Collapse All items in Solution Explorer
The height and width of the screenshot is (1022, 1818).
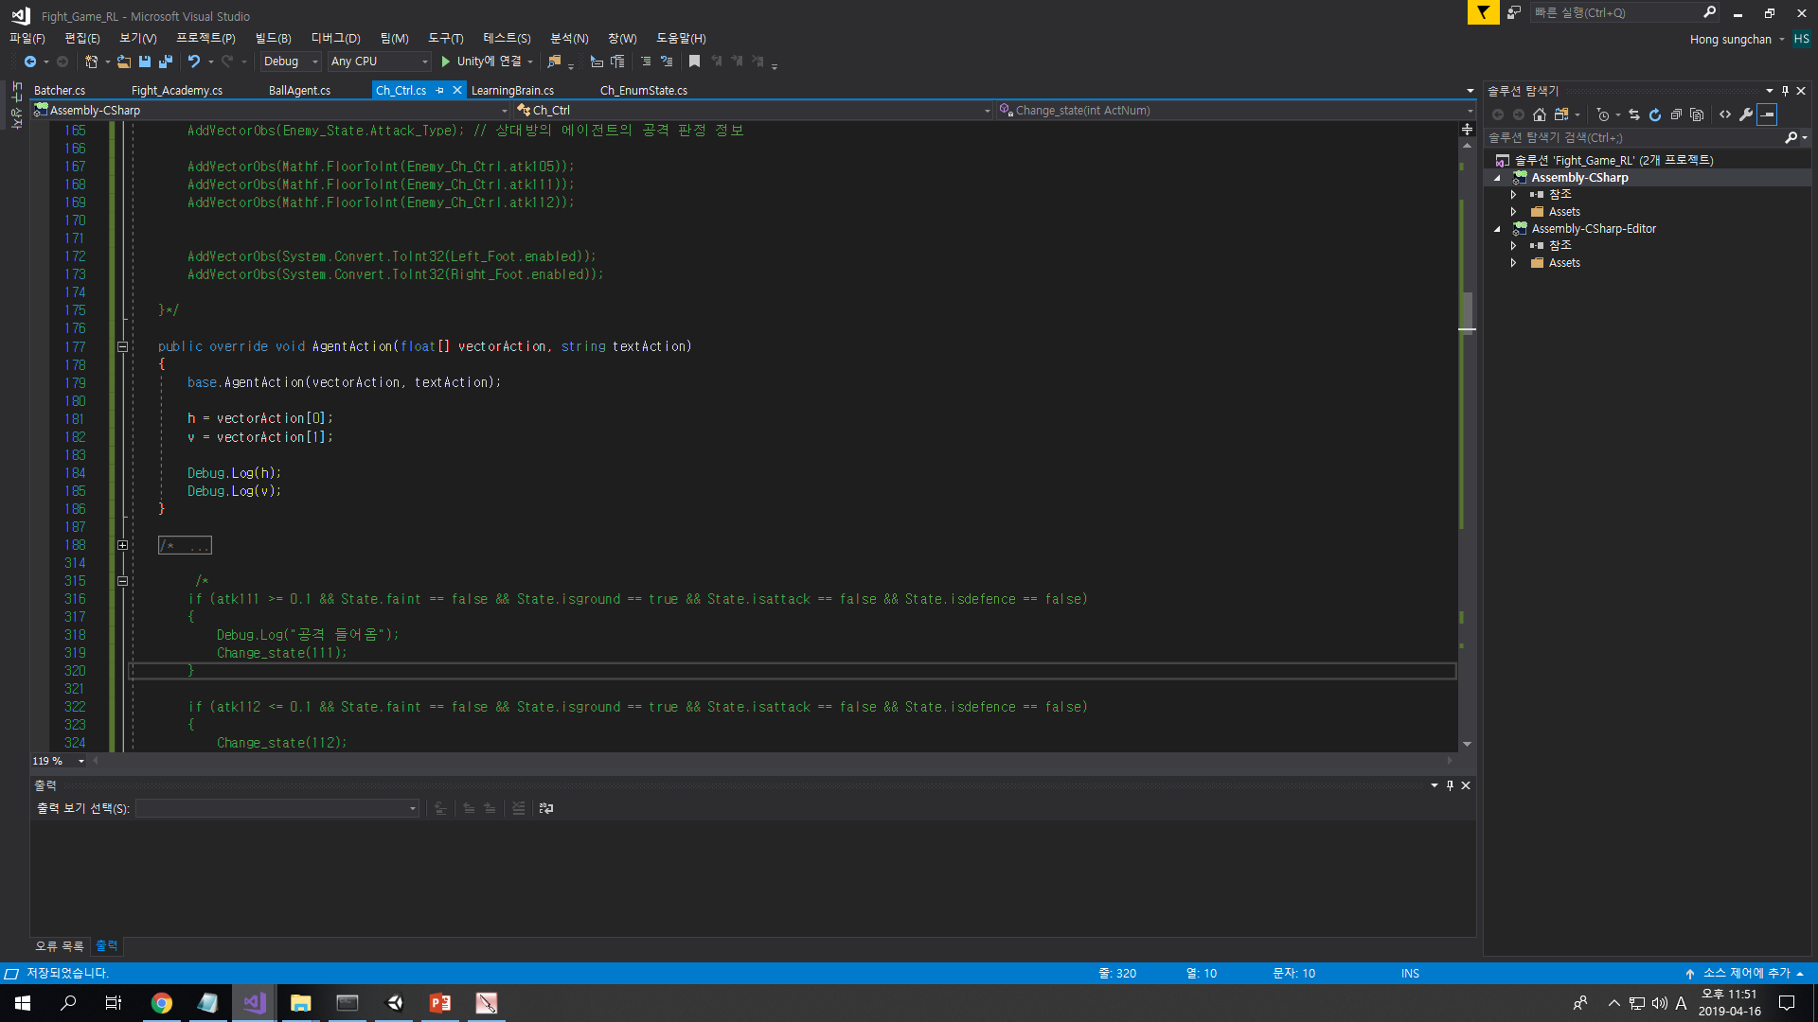click(1676, 115)
